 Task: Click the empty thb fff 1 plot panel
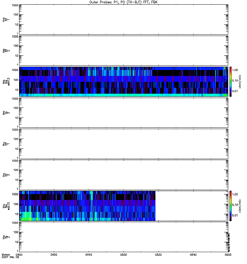(123, 19)
